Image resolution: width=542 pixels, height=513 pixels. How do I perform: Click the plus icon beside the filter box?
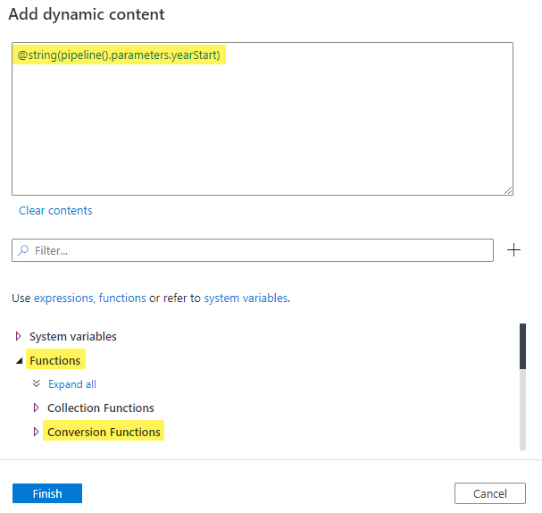point(513,250)
